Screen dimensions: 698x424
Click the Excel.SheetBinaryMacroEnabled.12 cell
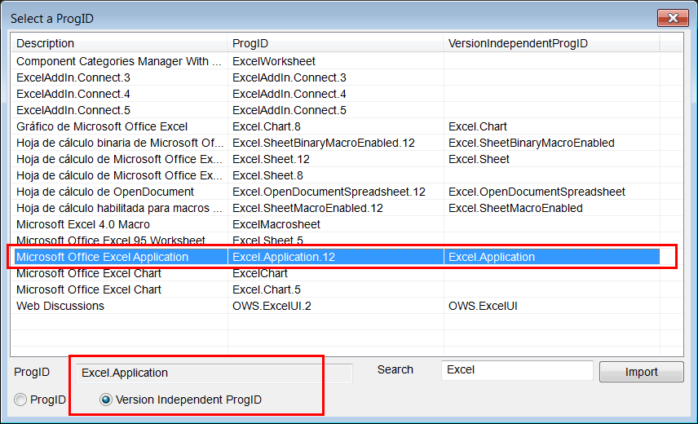tap(335, 143)
